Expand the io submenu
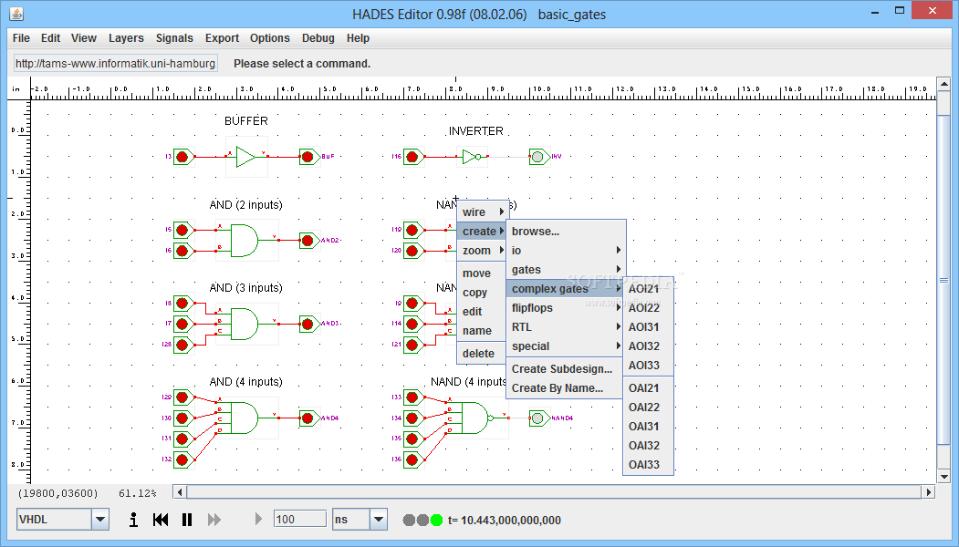The width and height of the screenshot is (959, 547). pos(567,251)
